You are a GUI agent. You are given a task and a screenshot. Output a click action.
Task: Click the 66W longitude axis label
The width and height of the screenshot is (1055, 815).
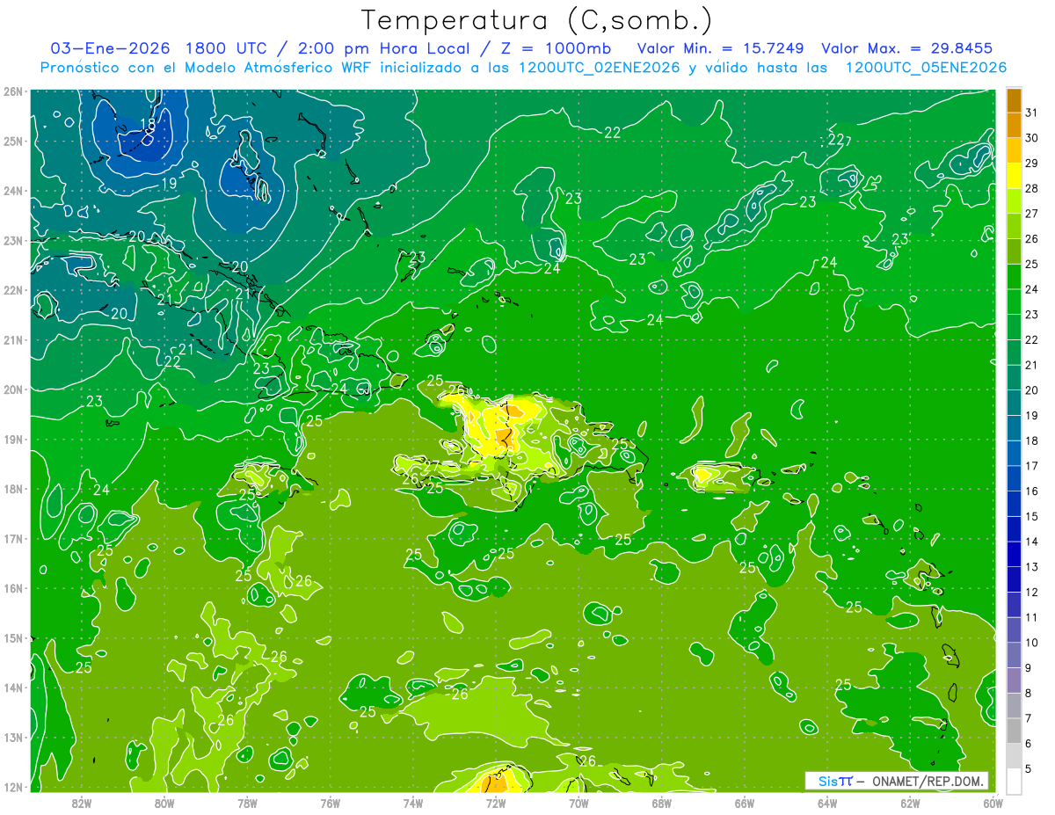pyautogui.click(x=744, y=803)
